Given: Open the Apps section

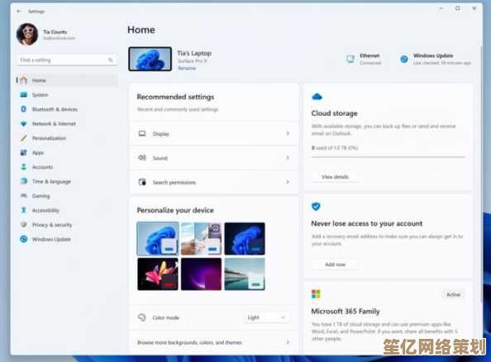Looking at the screenshot, I should click(67, 153).
